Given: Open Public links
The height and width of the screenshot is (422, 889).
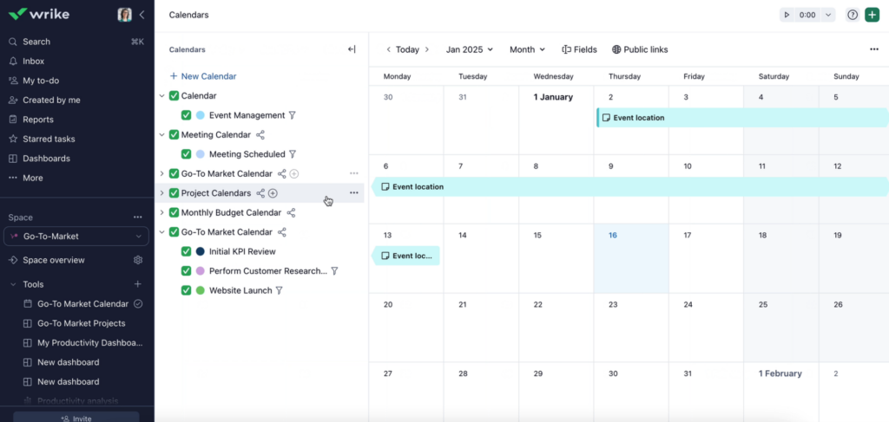Looking at the screenshot, I should point(640,49).
